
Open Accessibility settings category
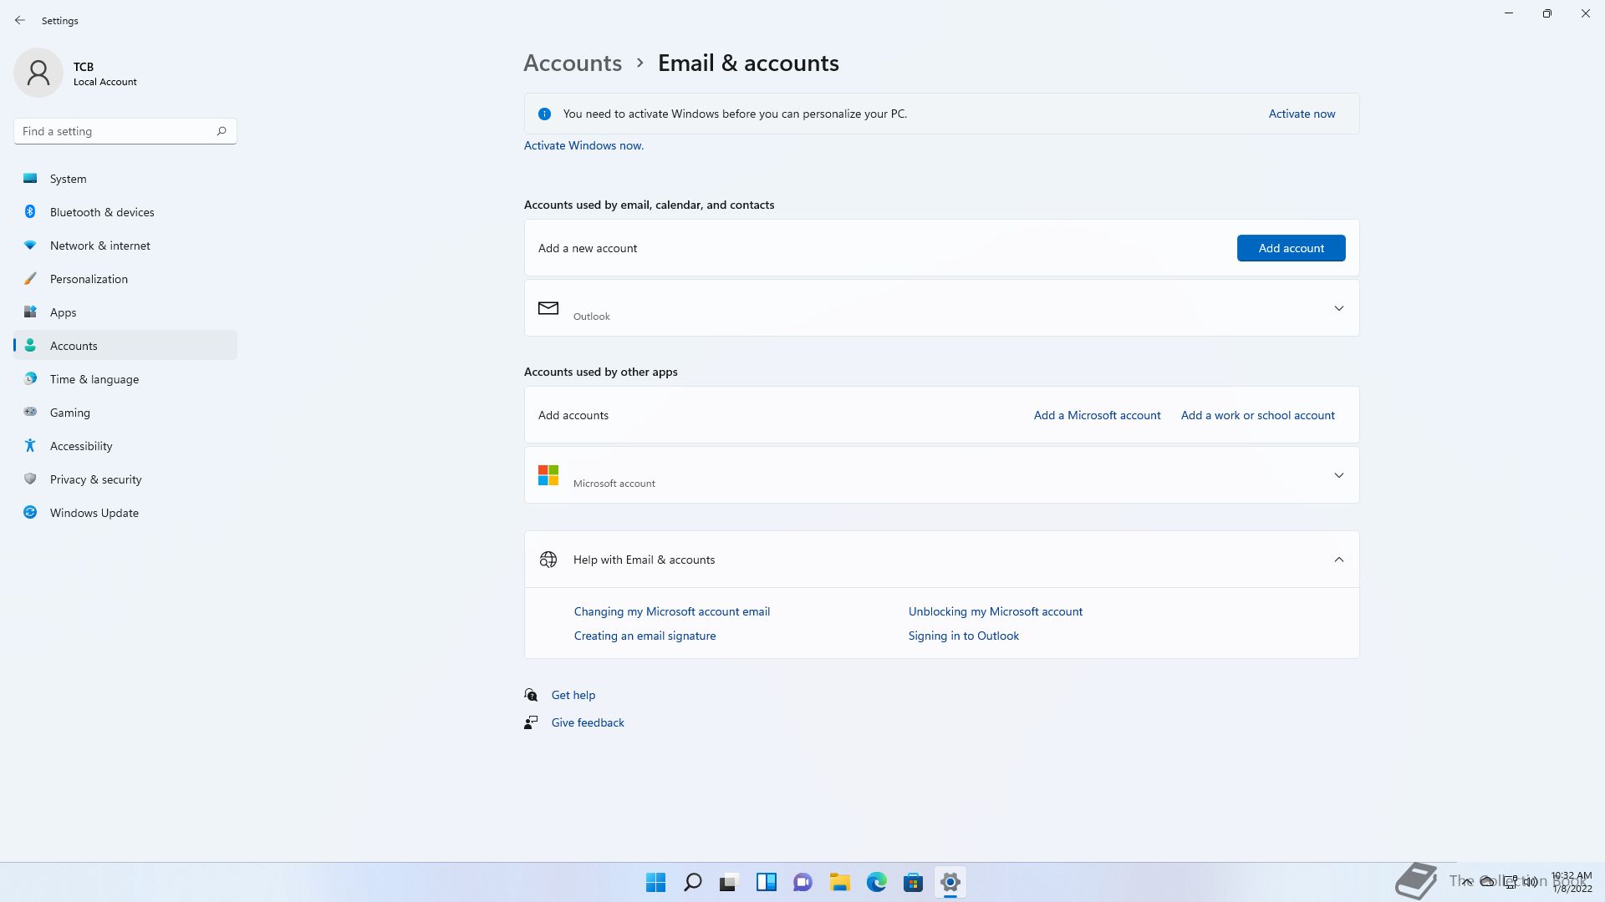(125, 446)
